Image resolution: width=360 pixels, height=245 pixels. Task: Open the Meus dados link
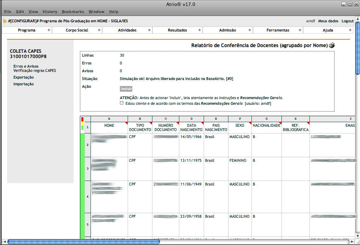328,21
